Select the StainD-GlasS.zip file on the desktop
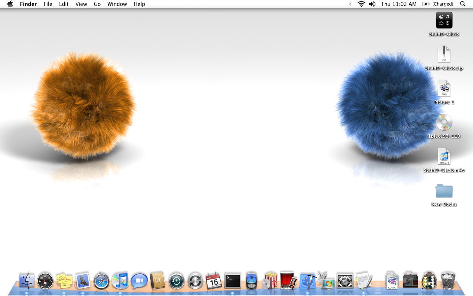Image resolution: width=473 pixels, height=296 pixels. tap(444, 58)
